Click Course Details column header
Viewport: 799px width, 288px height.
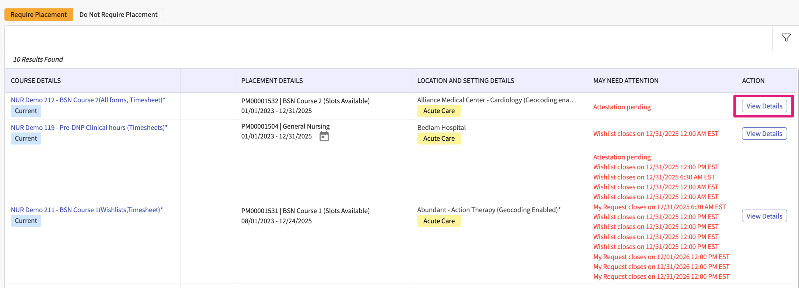point(36,81)
